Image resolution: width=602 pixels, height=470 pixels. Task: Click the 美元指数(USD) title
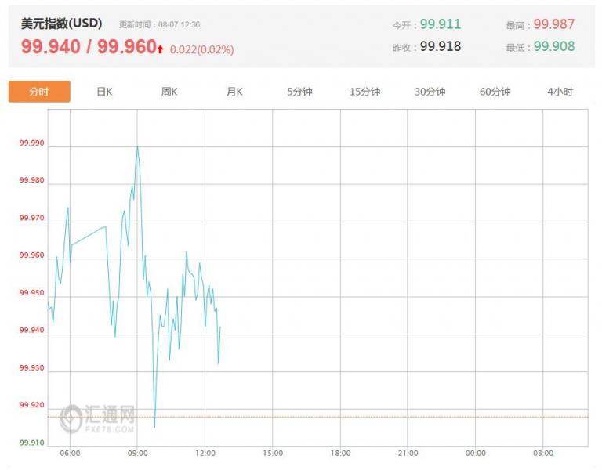[x=61, y=23]
